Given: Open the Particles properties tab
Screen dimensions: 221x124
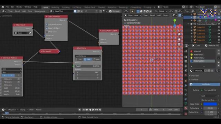Looking at the screenshot, I should pos(186,90).
